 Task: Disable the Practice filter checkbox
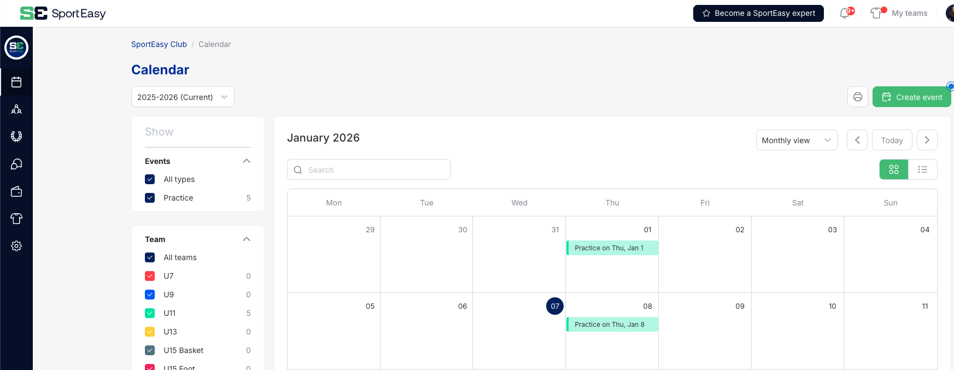tap(150, 198)
